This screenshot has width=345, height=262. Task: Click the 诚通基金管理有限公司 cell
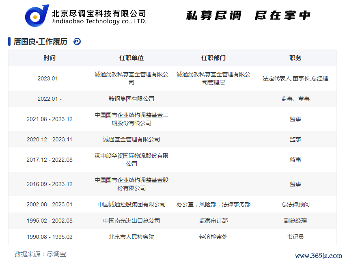[x=132, y=139]
